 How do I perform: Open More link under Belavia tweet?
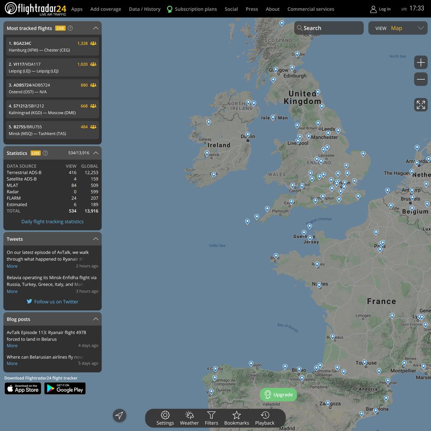tap(12, 291)
